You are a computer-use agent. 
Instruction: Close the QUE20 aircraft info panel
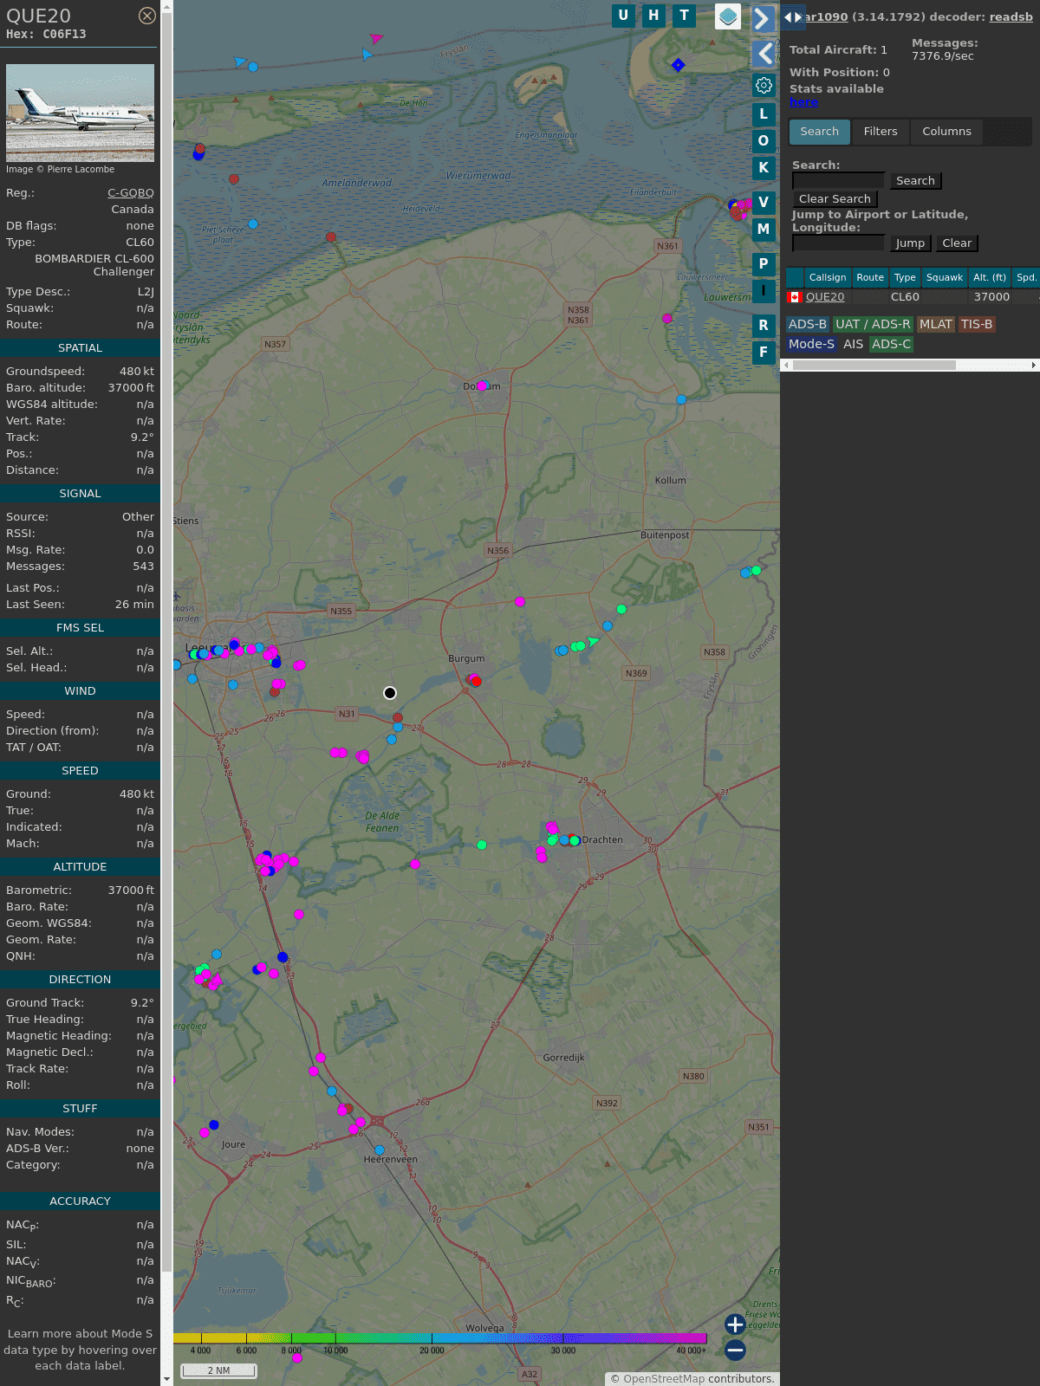coord(147,16)
